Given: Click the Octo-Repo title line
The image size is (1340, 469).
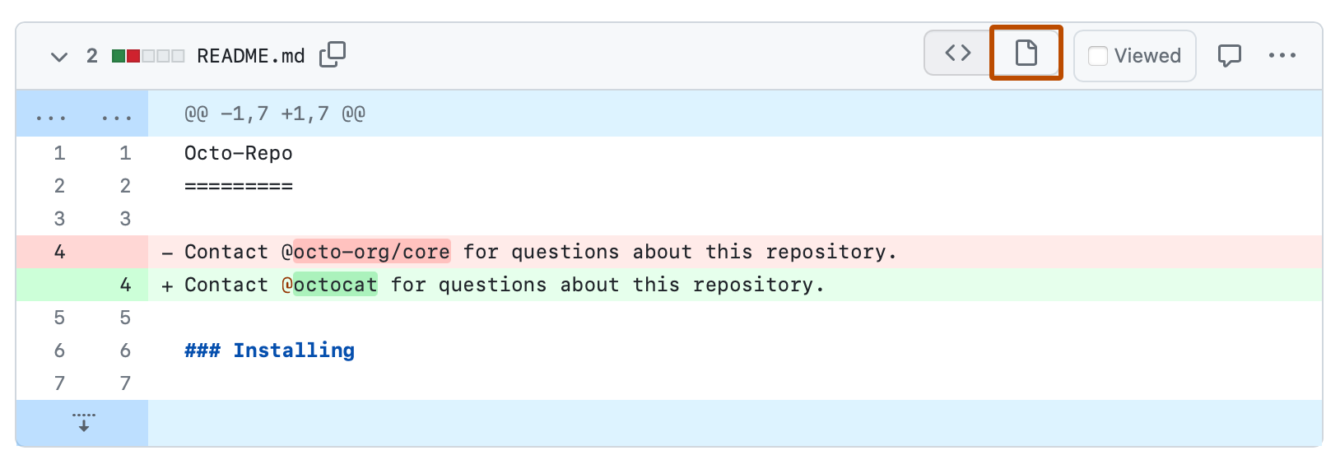Looking at the screenshot, I should pos(238,153).
